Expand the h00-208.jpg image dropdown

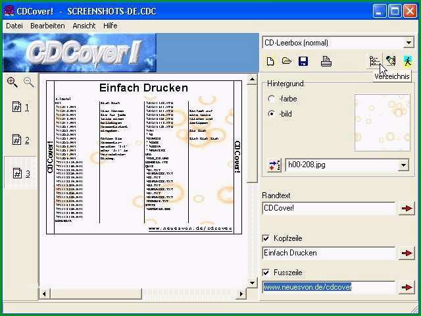(x=403, y=165)
